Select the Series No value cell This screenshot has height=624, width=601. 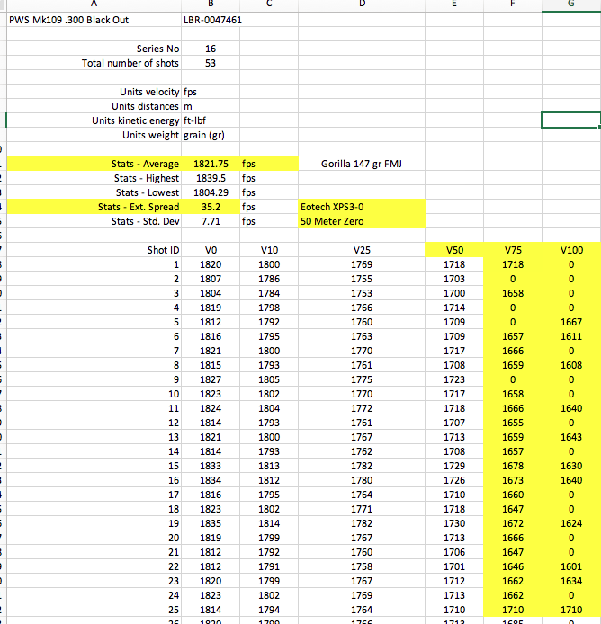210,49
